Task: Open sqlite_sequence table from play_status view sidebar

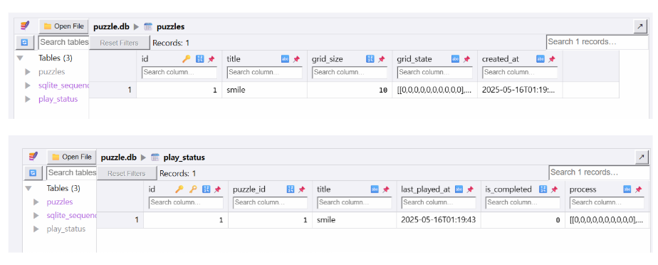Action: click(71, 215)
